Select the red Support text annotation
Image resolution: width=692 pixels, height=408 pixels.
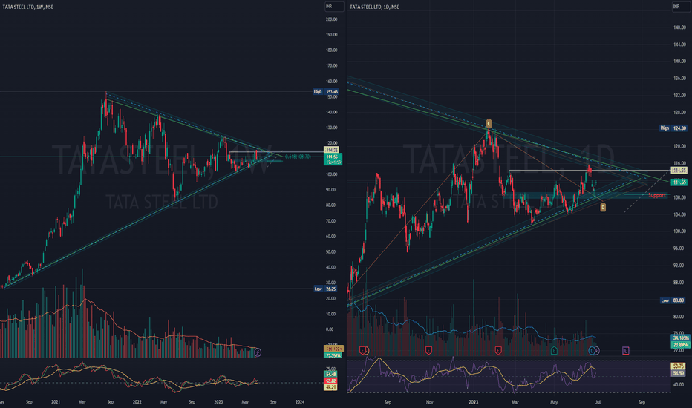(656, 195)
